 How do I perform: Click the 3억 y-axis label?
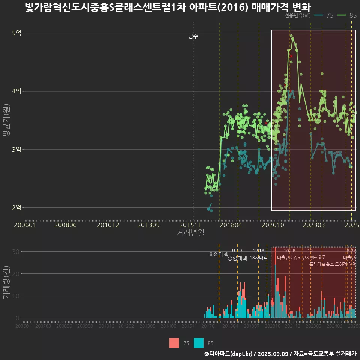(x=16, y=149)
